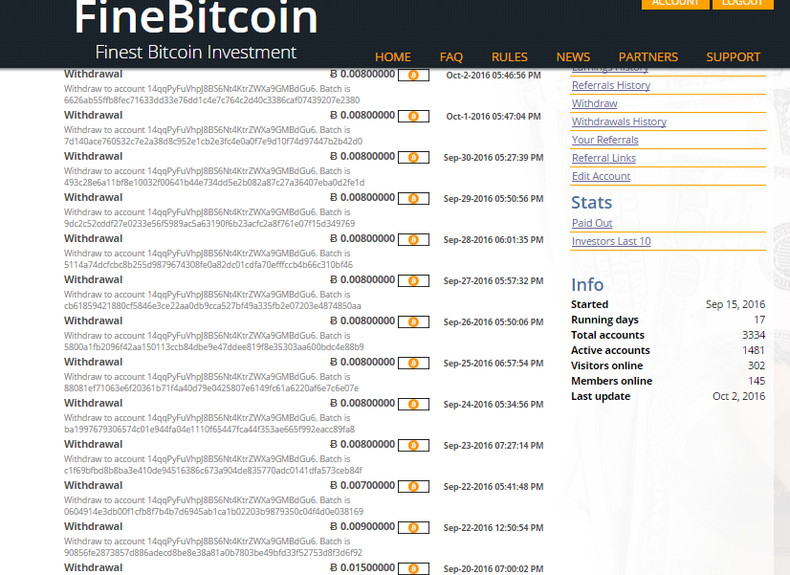Open the Edit Account link
Viewport: 790px width, 575px height.
601,176
